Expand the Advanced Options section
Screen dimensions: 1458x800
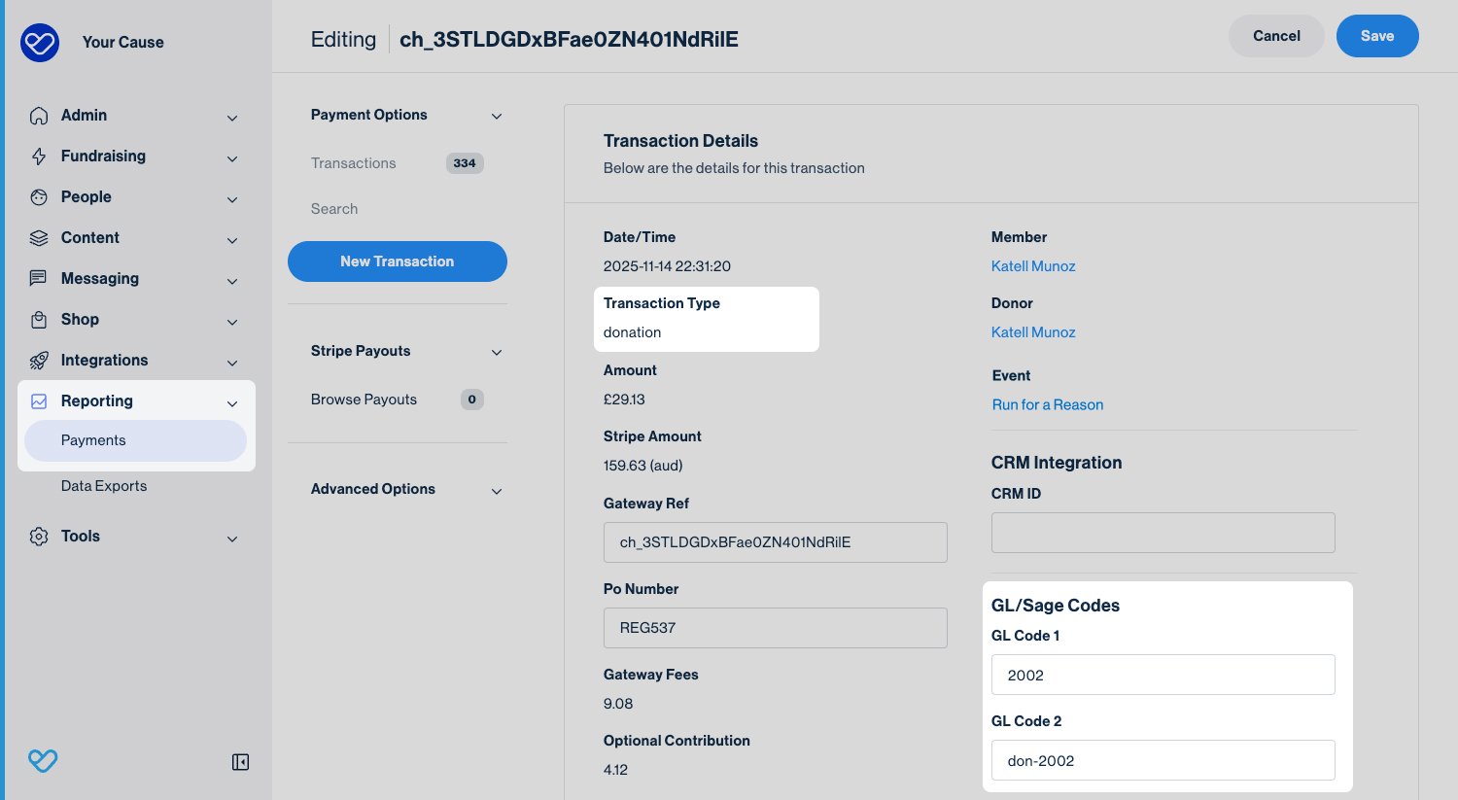497,491
